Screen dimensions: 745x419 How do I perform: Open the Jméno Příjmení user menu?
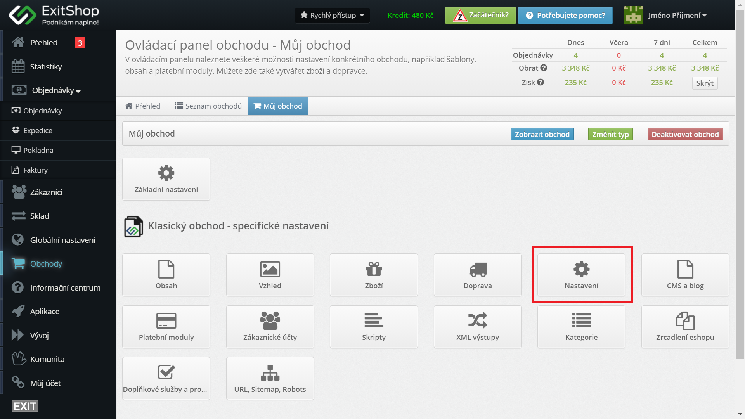[677, 15]
